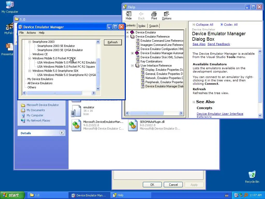Click the Help window title bar icon
265x199 pixels.
click(125, 7)
